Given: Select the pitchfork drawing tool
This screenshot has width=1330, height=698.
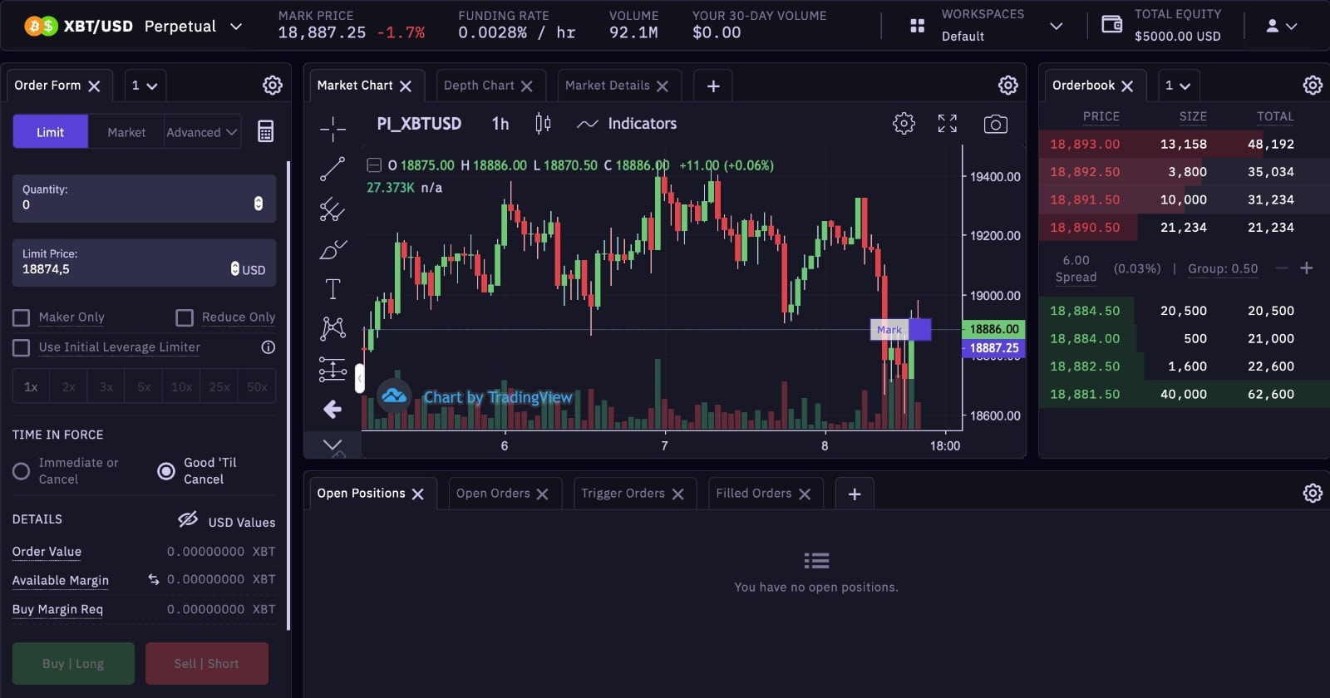Looking at the screenshot, I should tap(332, 209).
